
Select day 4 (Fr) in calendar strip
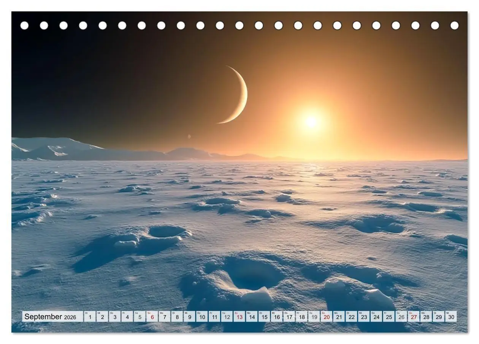click(127, 317)
